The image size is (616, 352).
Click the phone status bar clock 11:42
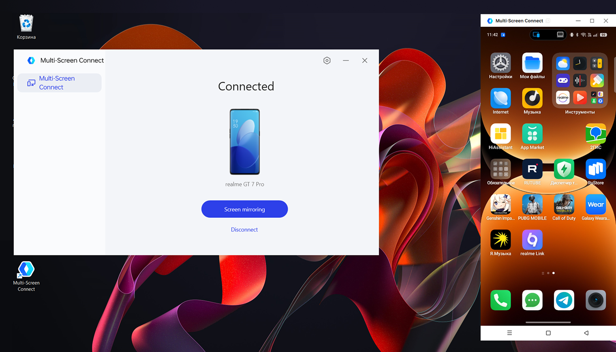tap(492, 35)
